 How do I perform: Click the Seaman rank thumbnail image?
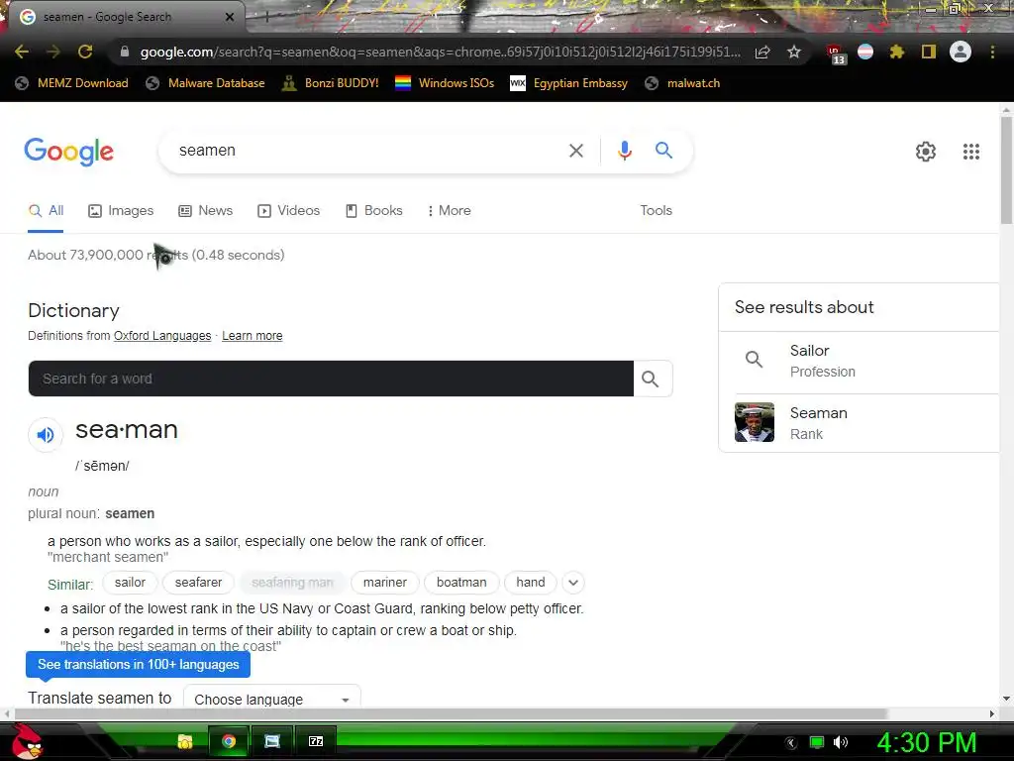754,422
